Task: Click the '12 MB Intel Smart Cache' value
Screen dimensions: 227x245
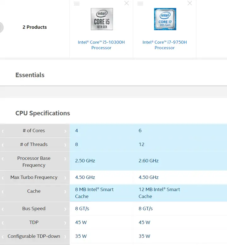Action: (x=159, y=193)
